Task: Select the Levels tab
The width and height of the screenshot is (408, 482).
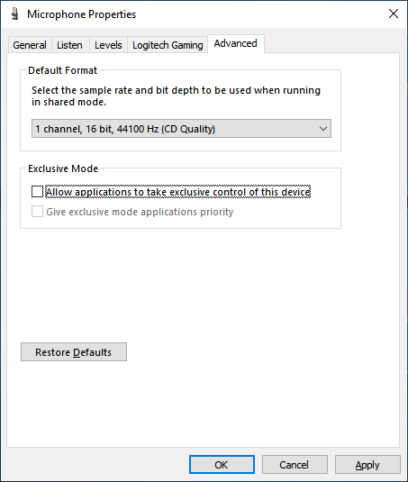Action: (108, 45)
